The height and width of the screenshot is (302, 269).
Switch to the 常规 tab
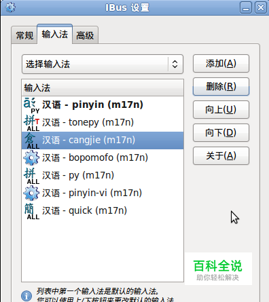tap(24, 35)
